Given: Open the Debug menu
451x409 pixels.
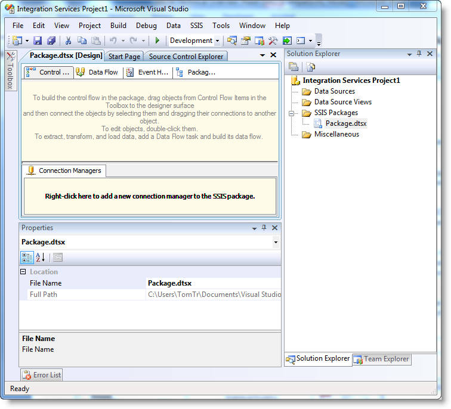Looking at the screenshot, I should point(146,26).
